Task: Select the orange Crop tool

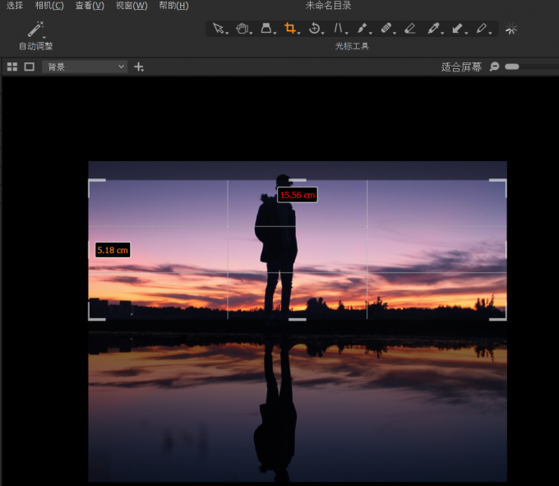Action: click(x=289, y=28)
